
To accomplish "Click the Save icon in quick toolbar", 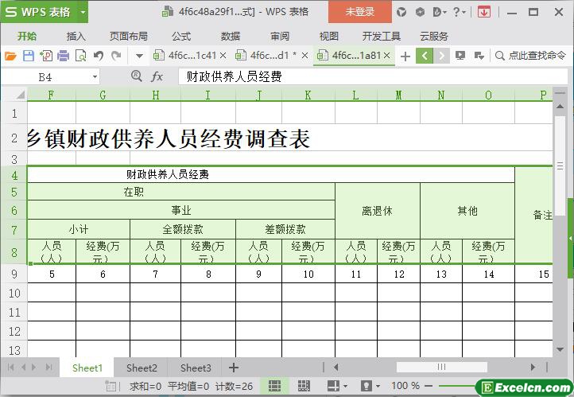I will point(28,56).
